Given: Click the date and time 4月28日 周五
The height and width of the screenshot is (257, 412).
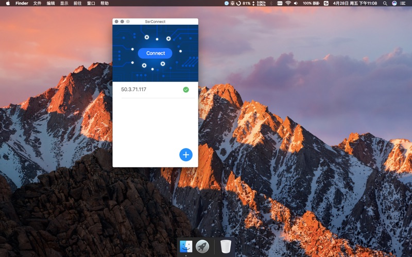Looking at the screenshot, I should 355,3.
